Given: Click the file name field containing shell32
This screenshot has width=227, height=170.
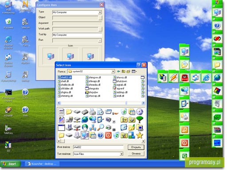Looking at the screenshot, I should point(98,147).
